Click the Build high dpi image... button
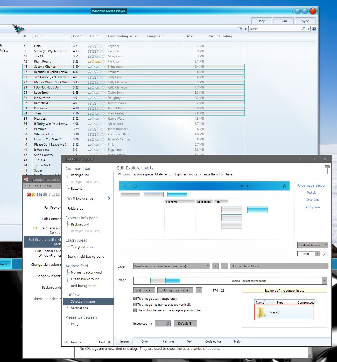Image resolution: width=337 pixels, height=362 pixels. [175, 290]
